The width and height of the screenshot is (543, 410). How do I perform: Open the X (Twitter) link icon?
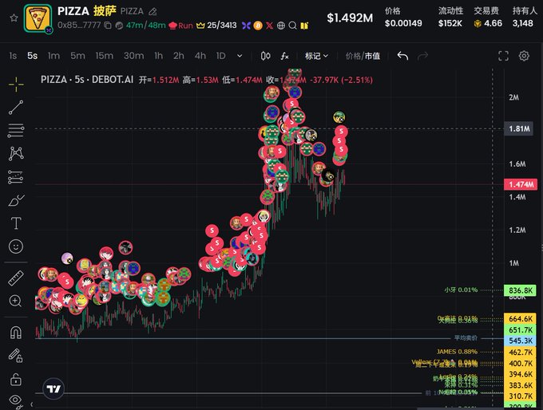[269, 26]
